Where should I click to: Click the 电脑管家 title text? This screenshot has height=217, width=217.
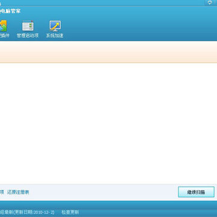click(x=10, y=11)
